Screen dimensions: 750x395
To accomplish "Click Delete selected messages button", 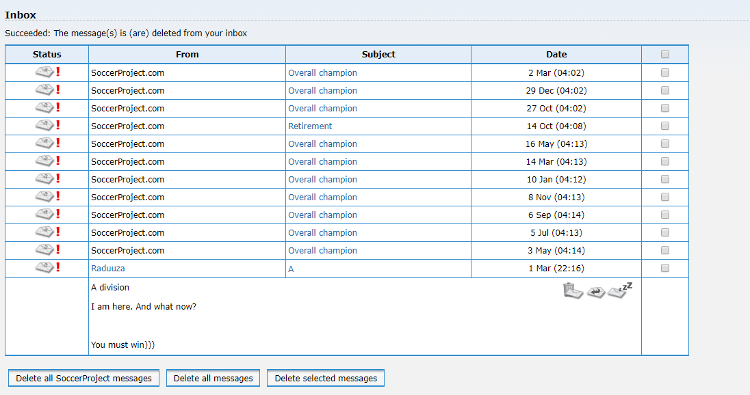I will click(x=326, y=378).
